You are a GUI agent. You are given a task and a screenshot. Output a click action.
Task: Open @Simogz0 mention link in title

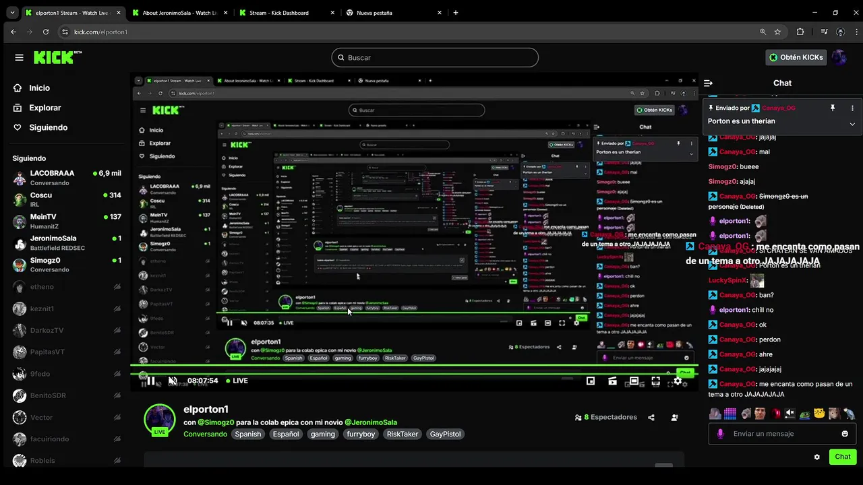[x=216, y=422]
